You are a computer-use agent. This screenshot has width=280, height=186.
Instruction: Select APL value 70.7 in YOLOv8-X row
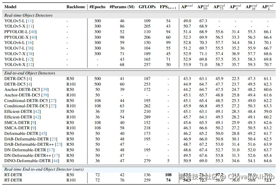pyautogui.click(x=268, y=65)
